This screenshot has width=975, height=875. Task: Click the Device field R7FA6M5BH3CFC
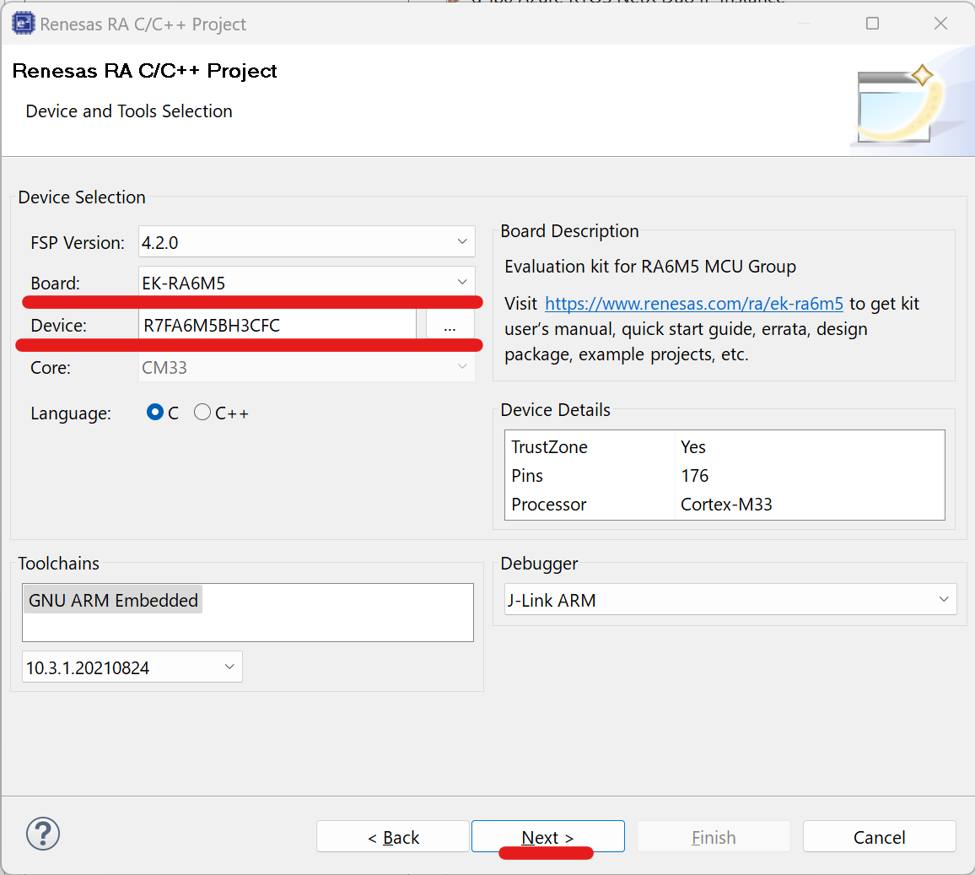277,325
